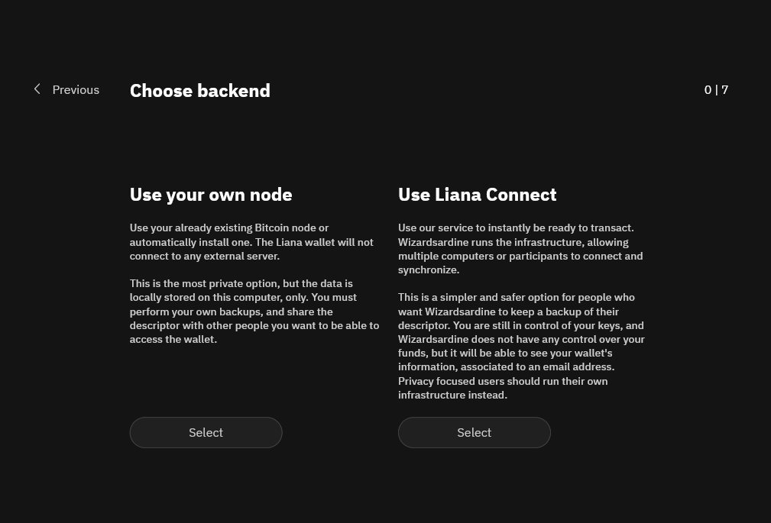Image resolution: width=771 pixels, height=523 pixels.
Task: Click 'Use your already existing Bitcoin node' sentence
Action: click(x=228, y=228)
